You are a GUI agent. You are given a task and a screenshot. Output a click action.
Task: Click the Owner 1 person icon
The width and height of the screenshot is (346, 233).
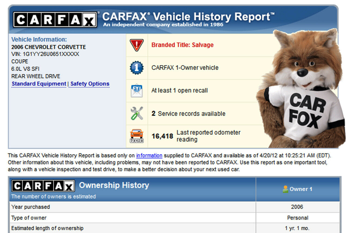coord(285,189)
